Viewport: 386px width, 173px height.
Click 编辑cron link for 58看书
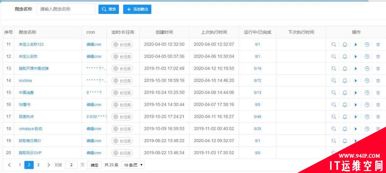pyautogui.click(x=94, y=105)
